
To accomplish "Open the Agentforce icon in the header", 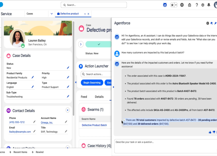I will coord(165,5).
